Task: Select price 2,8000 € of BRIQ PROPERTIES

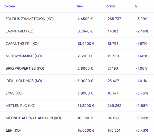Action: coord(85,68)
